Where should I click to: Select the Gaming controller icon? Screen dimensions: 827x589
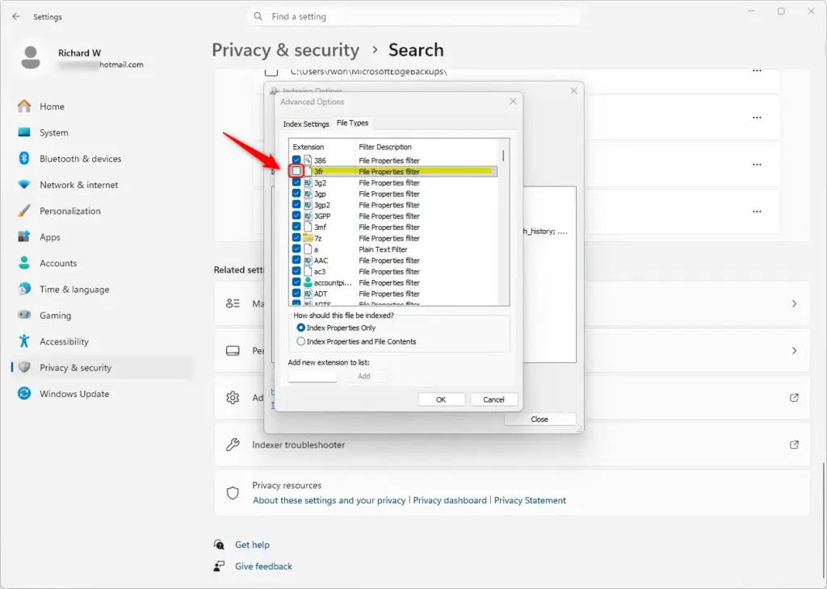24,315
